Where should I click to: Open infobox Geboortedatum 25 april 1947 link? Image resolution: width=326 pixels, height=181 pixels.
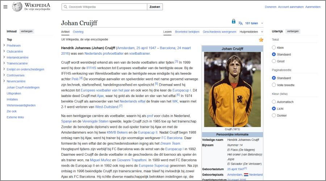point(235,169)
